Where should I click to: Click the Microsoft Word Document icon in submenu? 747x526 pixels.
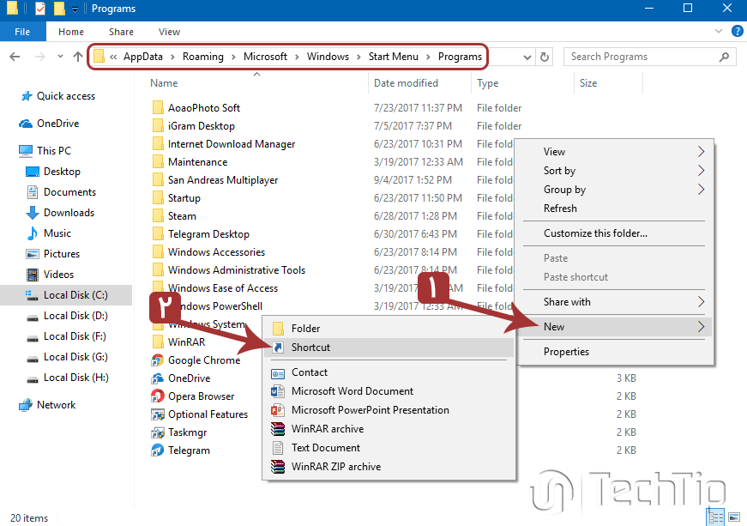278,391
